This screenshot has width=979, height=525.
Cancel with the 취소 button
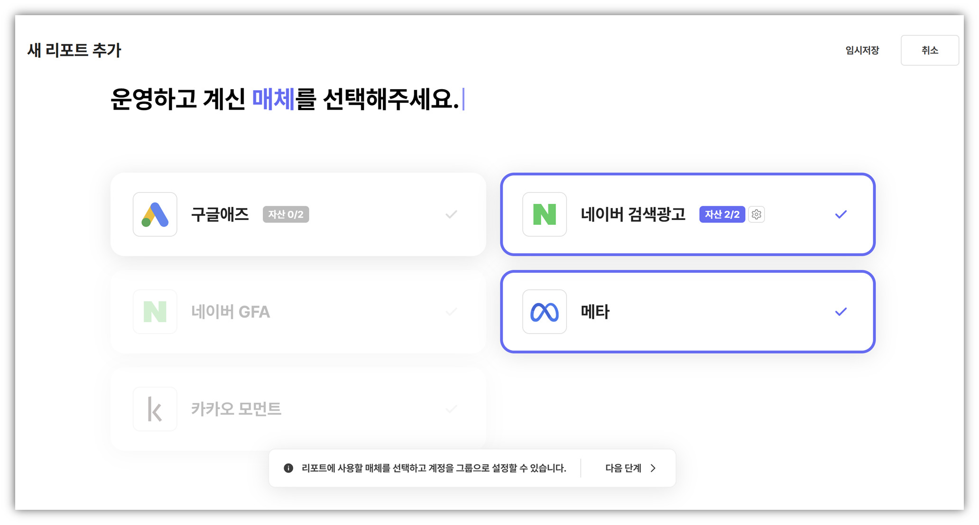930,50
